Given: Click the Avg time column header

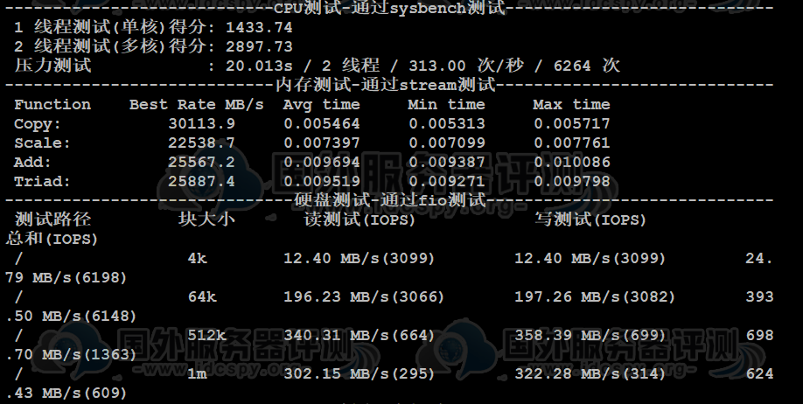Looking at the screenshot, I should (322, 104).
